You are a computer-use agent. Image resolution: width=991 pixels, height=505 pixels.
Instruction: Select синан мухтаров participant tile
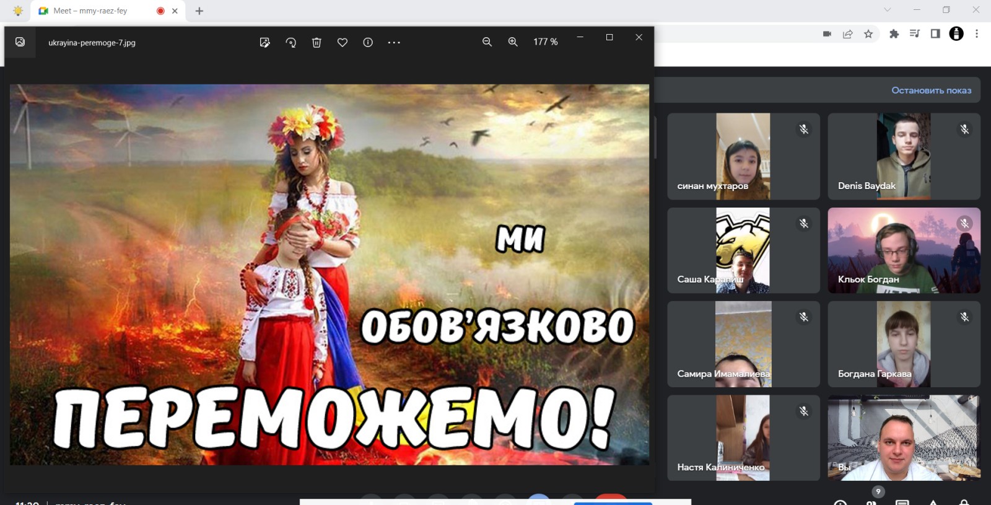tap(743, 156)
